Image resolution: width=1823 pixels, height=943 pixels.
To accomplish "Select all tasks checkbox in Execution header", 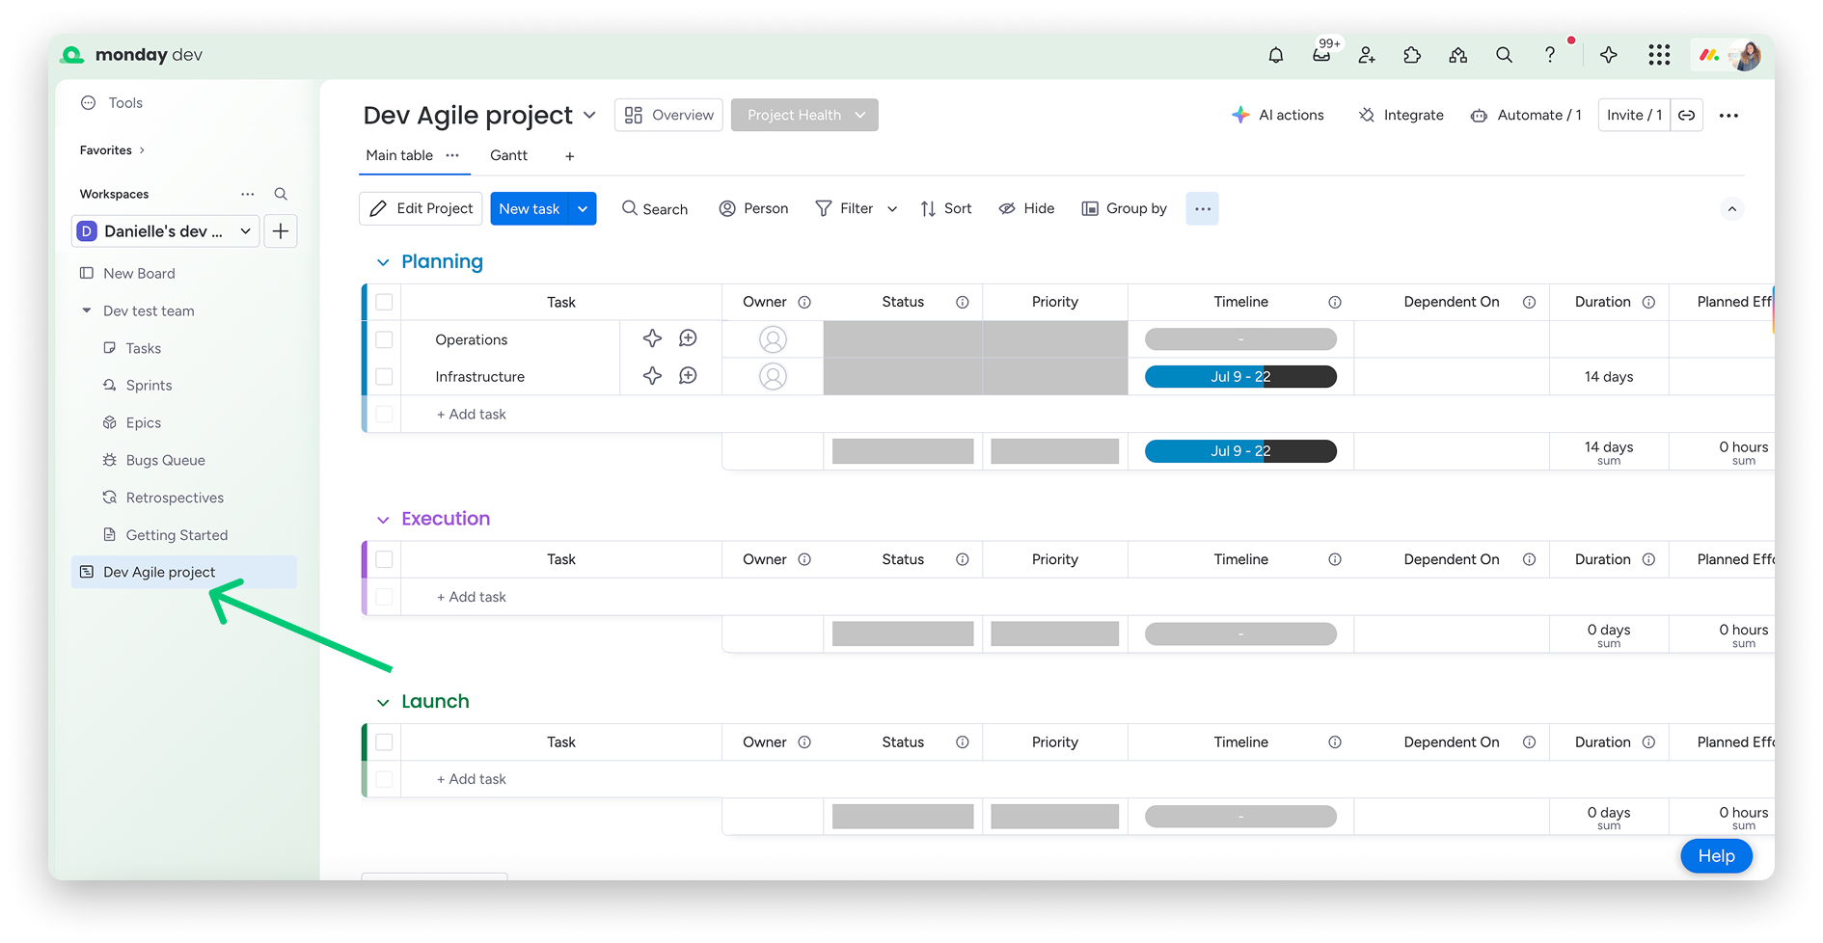I will 384,559.
